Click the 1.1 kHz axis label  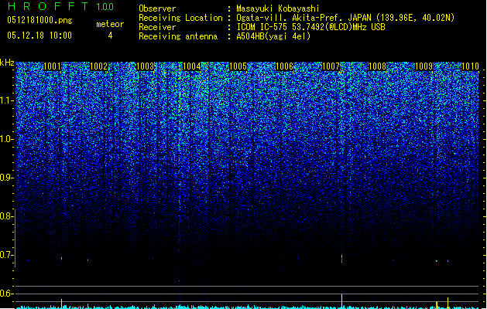(6, 100)
